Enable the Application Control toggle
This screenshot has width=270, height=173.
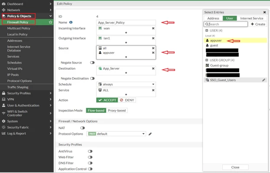[x=90, y=169]
